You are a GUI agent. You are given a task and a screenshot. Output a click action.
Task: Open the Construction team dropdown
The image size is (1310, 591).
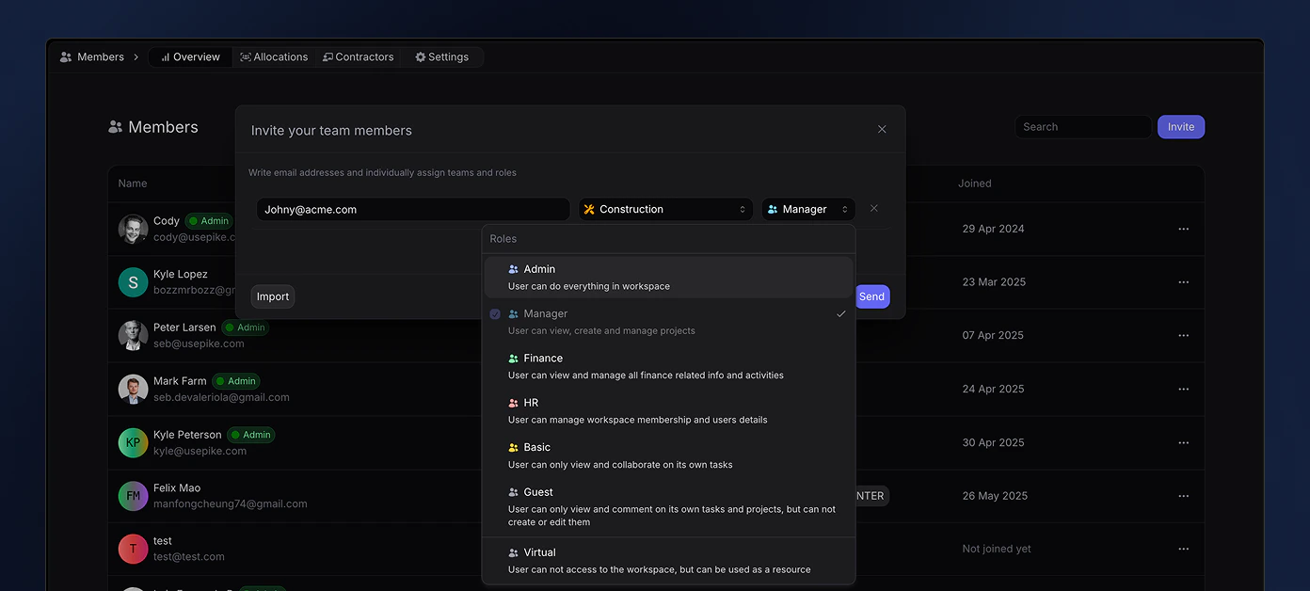[x=665, y=209]
